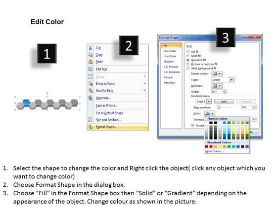
Task: Click the Paste clipboard icon
Action: tap(90, 62)
